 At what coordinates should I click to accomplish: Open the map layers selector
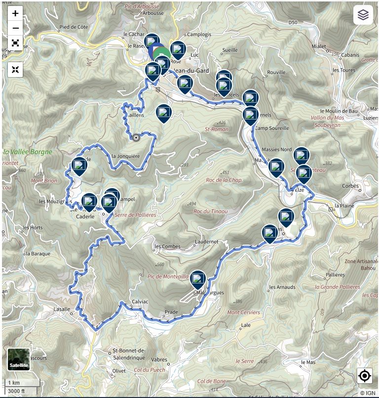pos(363,15)
